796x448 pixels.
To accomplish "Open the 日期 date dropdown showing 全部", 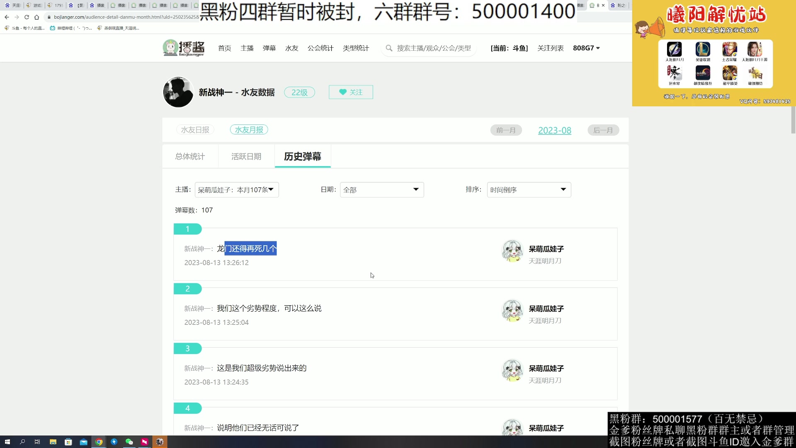I will click(381, 190).
